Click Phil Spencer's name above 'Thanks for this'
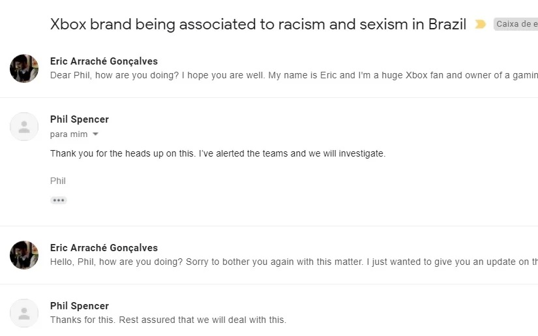538x336 pixels. [x=80, y=306]
